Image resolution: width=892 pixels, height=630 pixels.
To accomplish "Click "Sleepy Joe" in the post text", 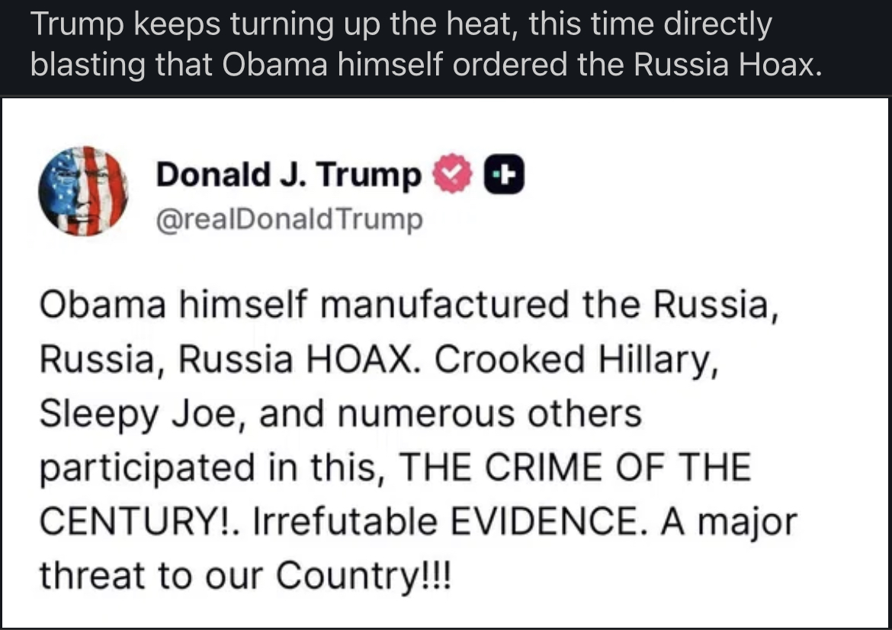I will [142, 414].
